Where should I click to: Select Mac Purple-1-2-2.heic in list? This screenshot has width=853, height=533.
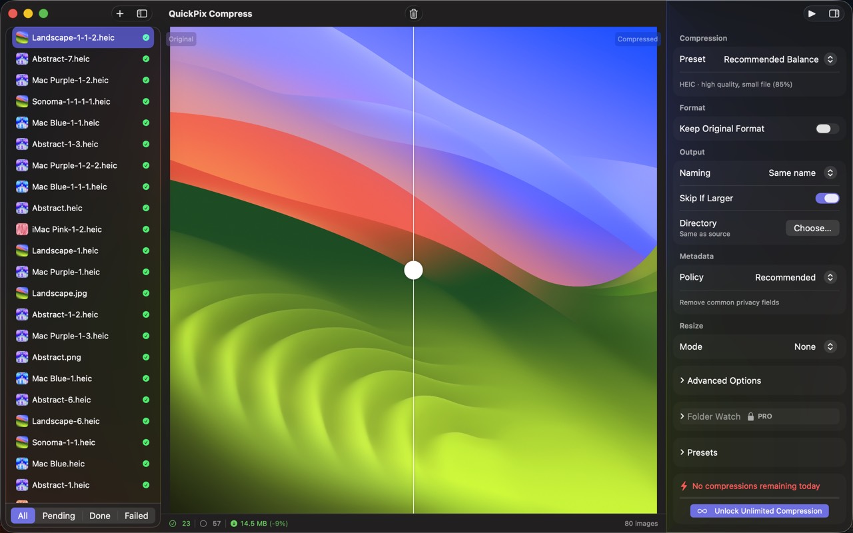(83, 165)
